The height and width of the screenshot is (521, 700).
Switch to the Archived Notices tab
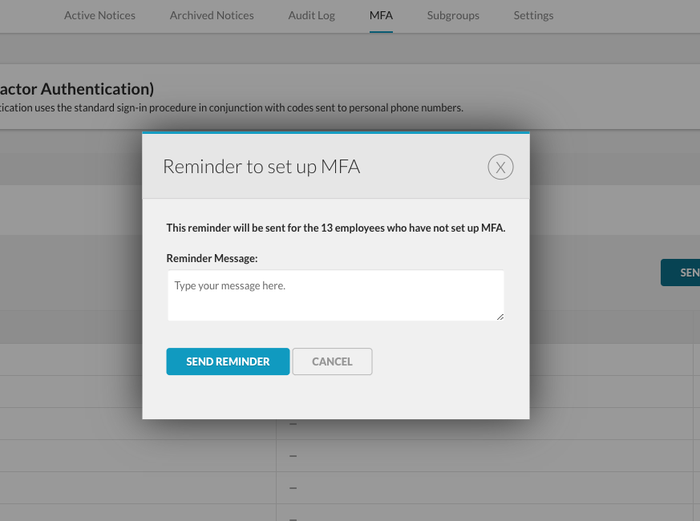(212, 15)
